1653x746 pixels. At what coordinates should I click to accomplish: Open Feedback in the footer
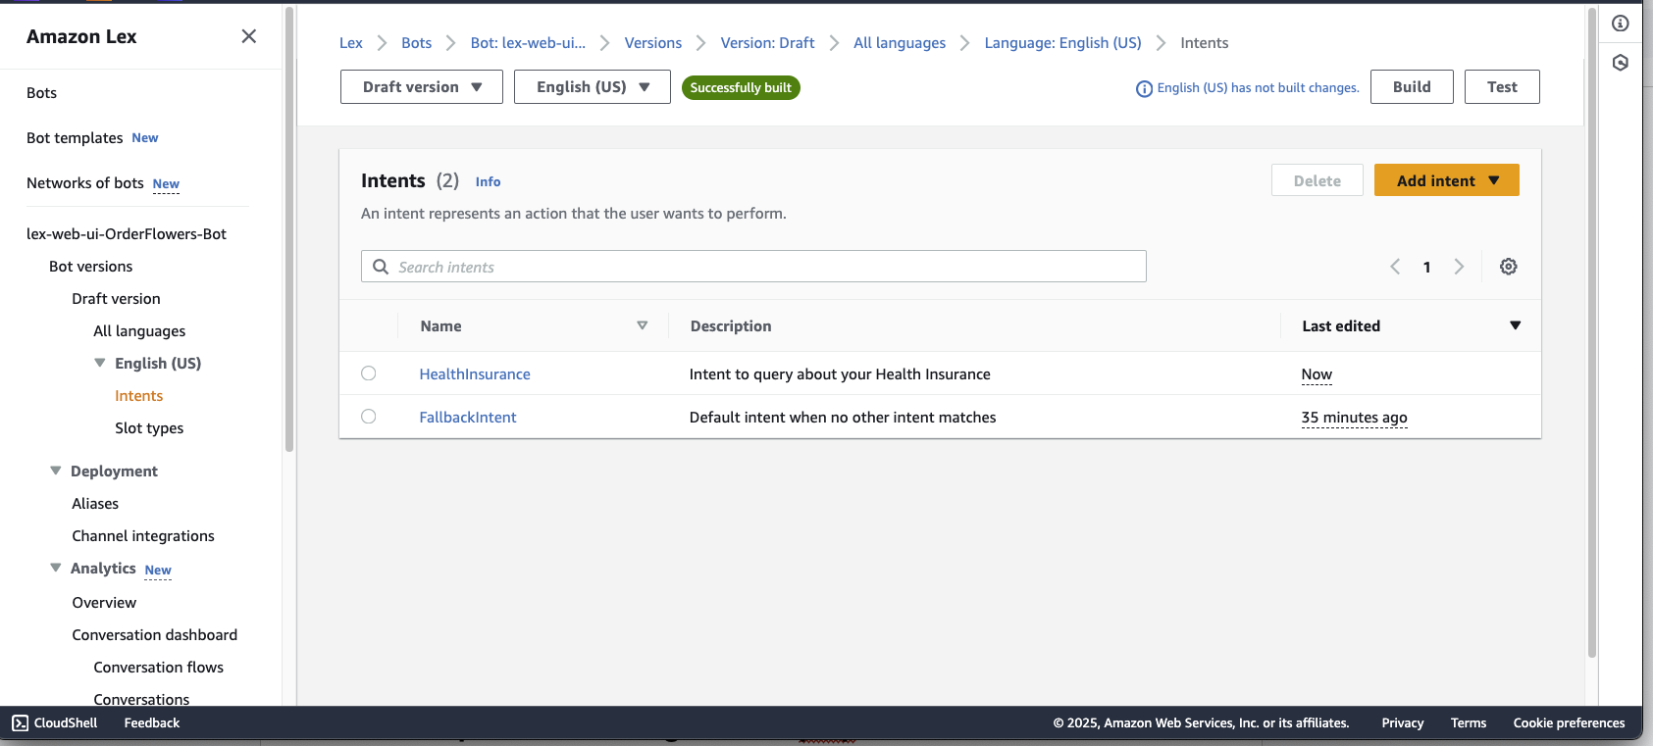(152, 722)
